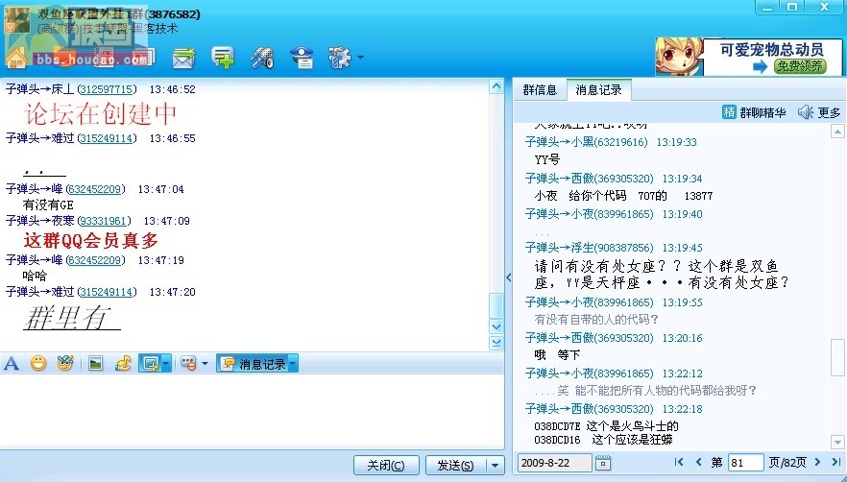Expand the screen capture options arrow
The width and height of the screenshot is (847, 482).
point(166,364)
